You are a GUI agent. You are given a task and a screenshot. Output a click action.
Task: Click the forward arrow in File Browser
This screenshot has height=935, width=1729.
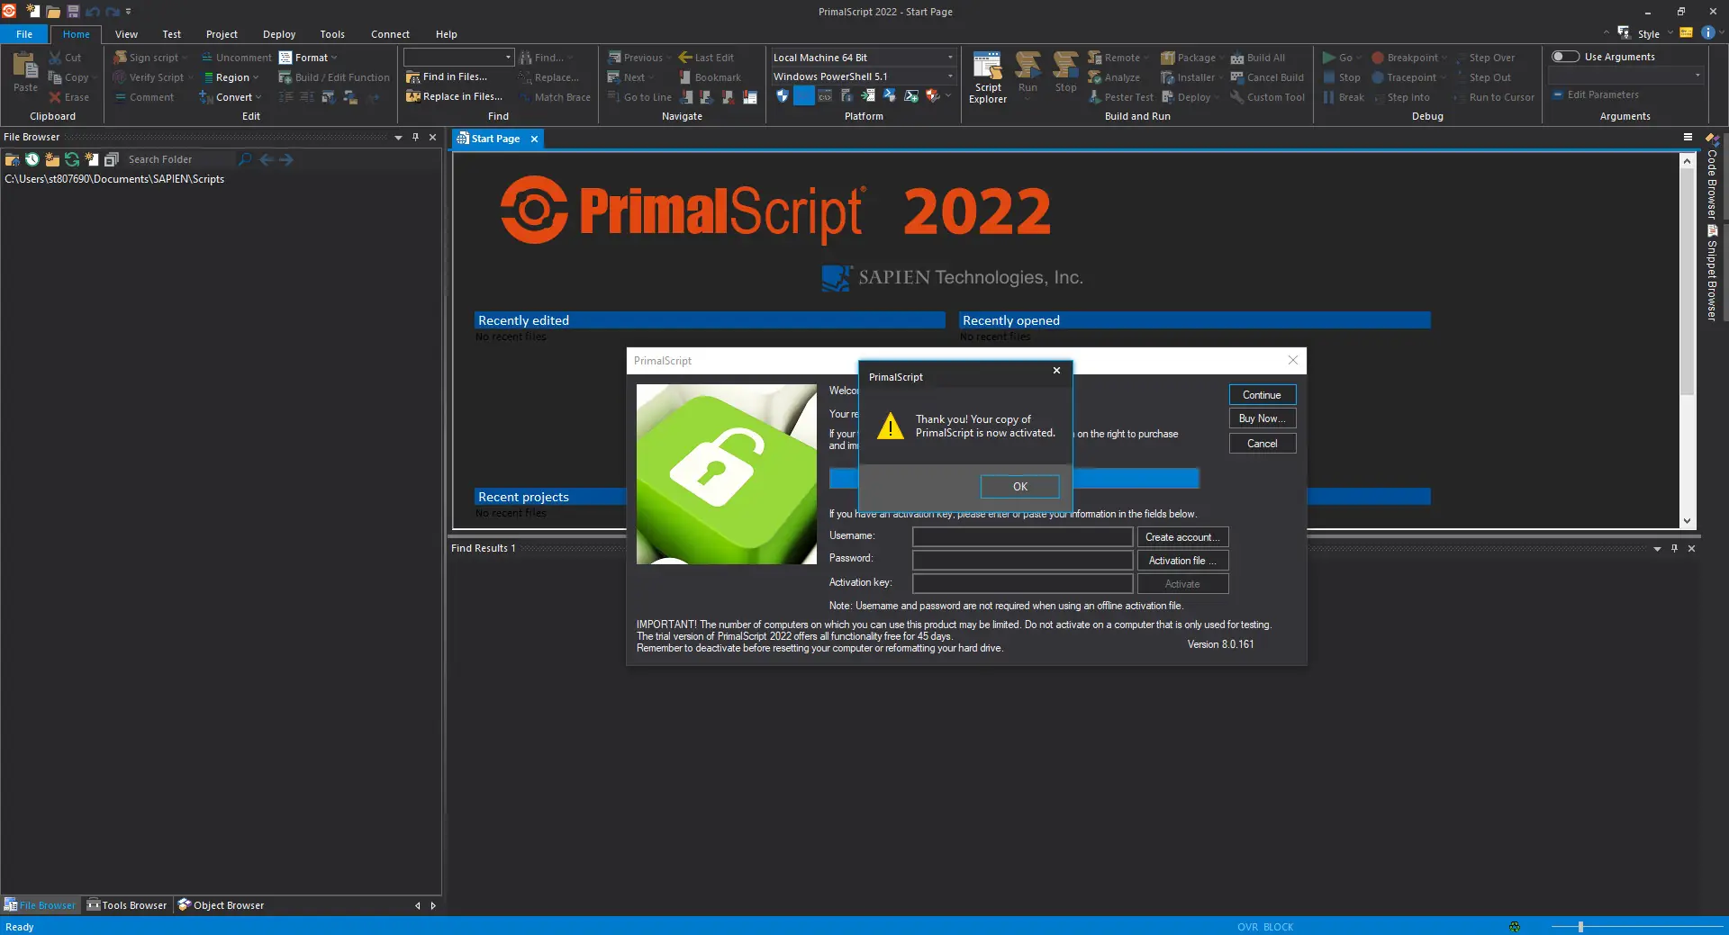pyautogui.click(x=286, y=159)
